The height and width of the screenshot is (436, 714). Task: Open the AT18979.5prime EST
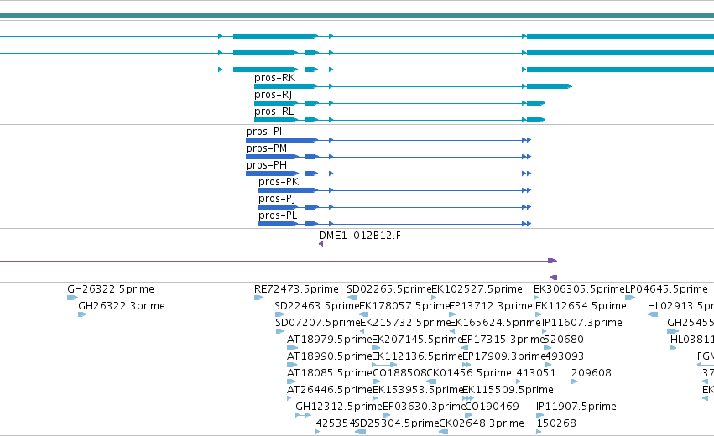[292, 348]
